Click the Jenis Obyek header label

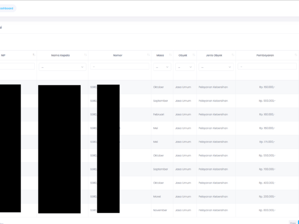click(x=214, y=56)
